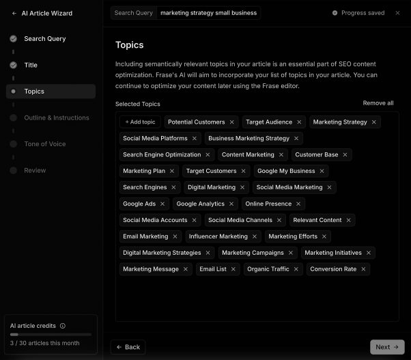Screen dimensions: 411x360
Task: Close the wizard with the top-right X
Action: [x=397, y=13]
